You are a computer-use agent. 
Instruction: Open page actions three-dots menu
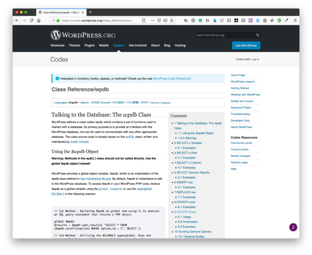point(152,20)
